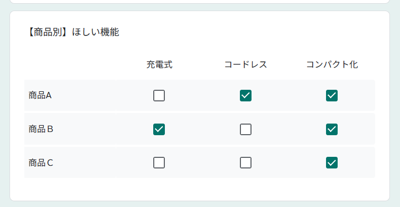The width and height of the screenshot is (400, 207).
Task: Tick 充電式 checkbox in 商品C row
Action: pyautogui.click(x=159, y=163)
